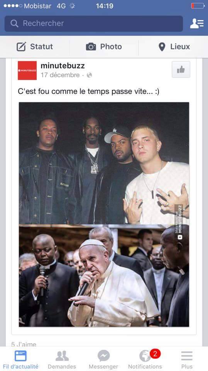Tap the 17 décembre post timestamp

(60, 75)
